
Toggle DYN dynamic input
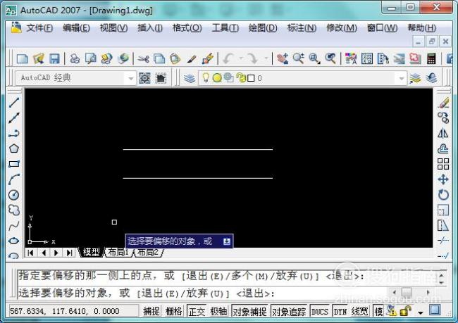tap(340, 311)
